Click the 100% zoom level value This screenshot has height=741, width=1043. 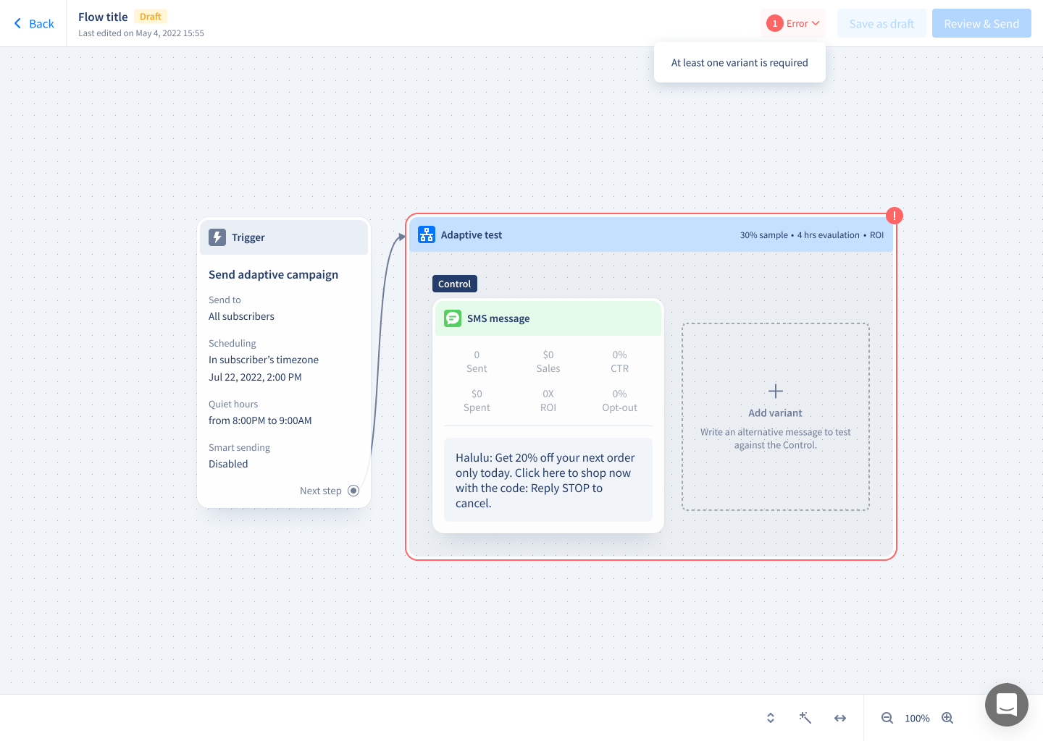[x=917, y=719]
